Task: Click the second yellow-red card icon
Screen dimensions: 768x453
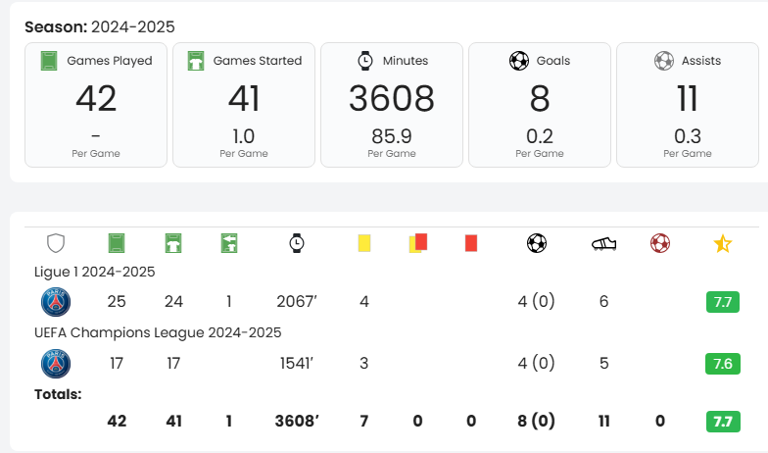Action: point(418,242)
